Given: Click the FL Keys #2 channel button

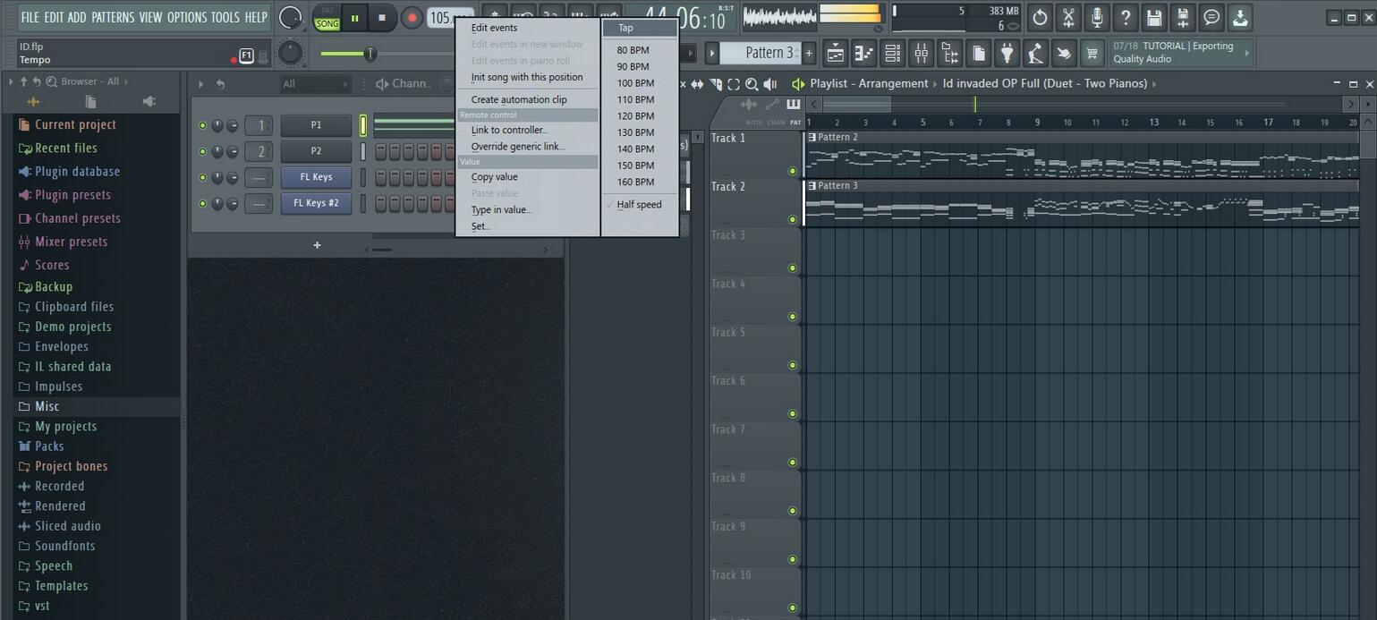Looking at the screenshot, I should (x=316, y=203).
